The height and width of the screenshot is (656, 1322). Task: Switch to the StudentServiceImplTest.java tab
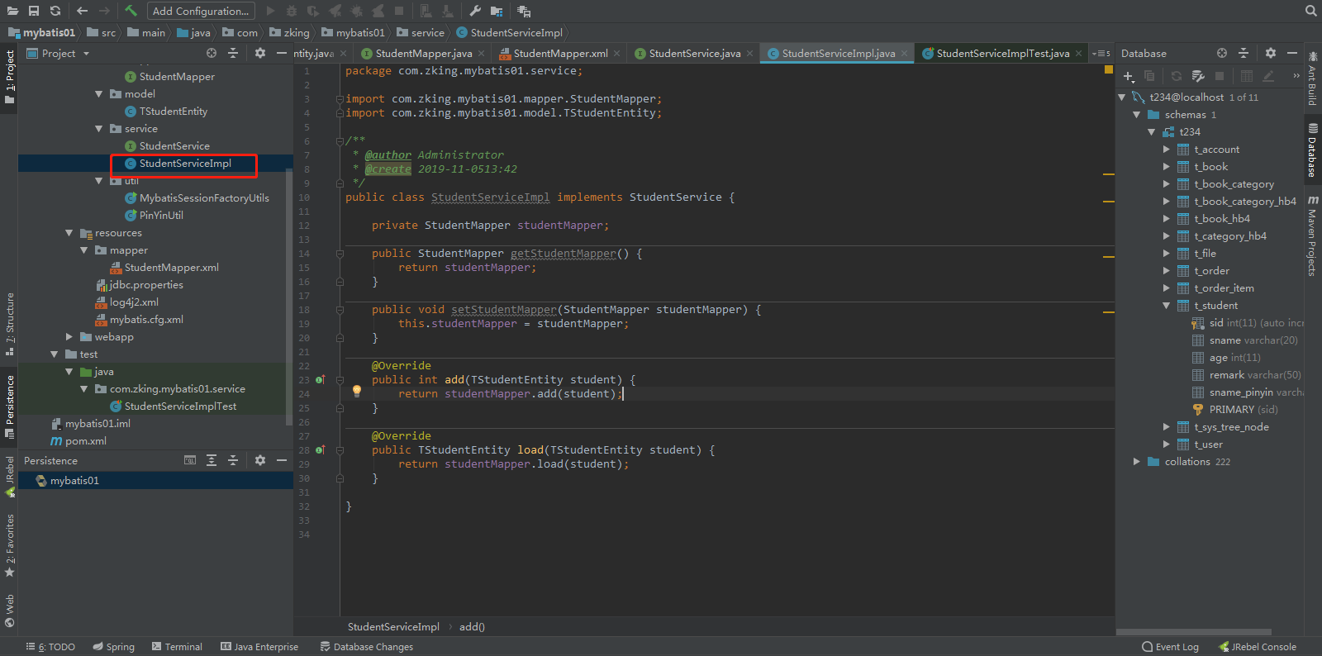pos(1002,53)
